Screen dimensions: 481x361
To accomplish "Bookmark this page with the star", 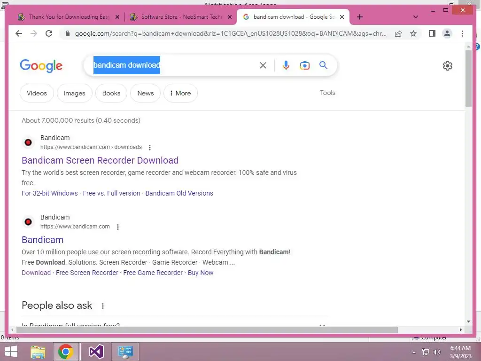I will tap(413, 33).
